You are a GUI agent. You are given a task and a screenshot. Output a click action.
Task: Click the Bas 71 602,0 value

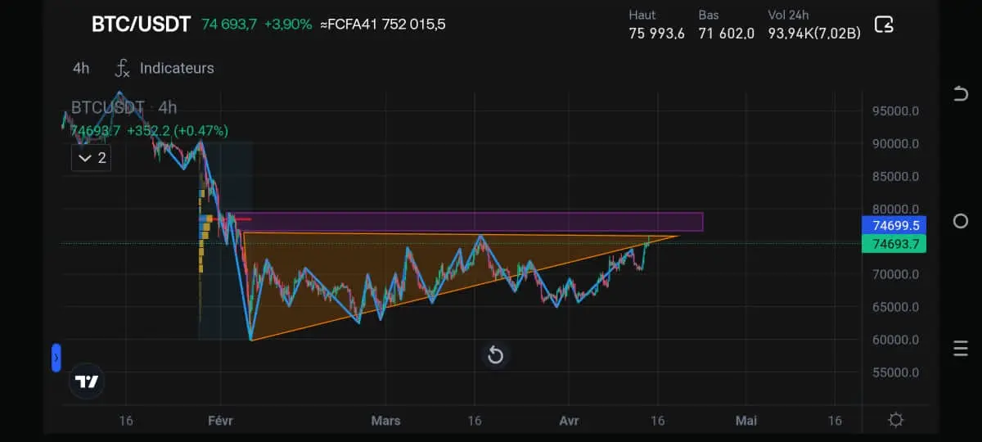click(x=726, y=34)
